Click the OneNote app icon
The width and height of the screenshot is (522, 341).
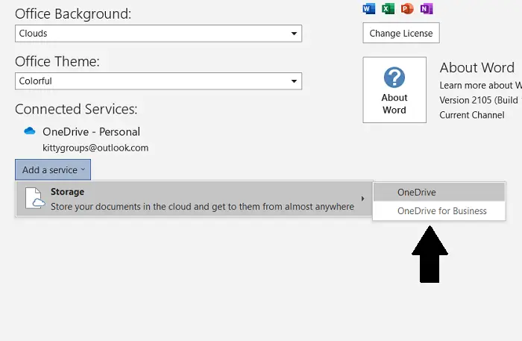coord(427,8)
